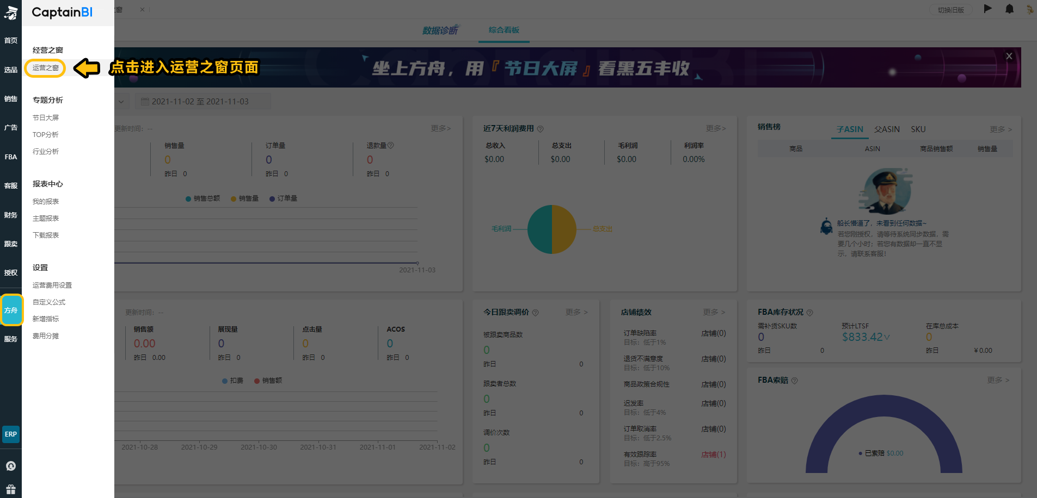Expand 预计LTSF $833.42 dropdown arrow
This screenshot has width=1037, height=498.
(x=887, y=338)
